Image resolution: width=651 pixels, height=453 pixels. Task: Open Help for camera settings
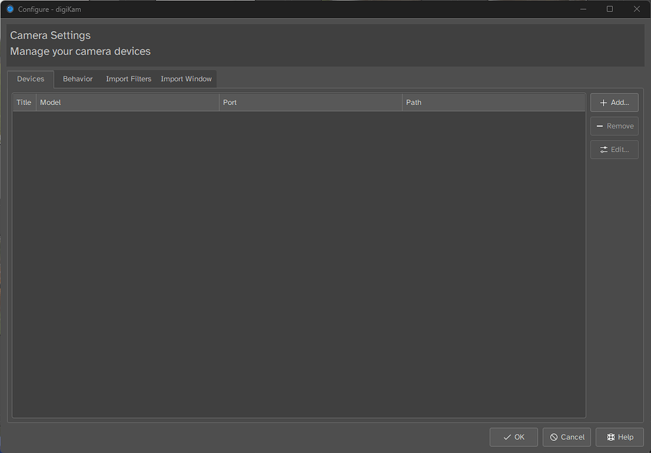(x=619, y=437)
